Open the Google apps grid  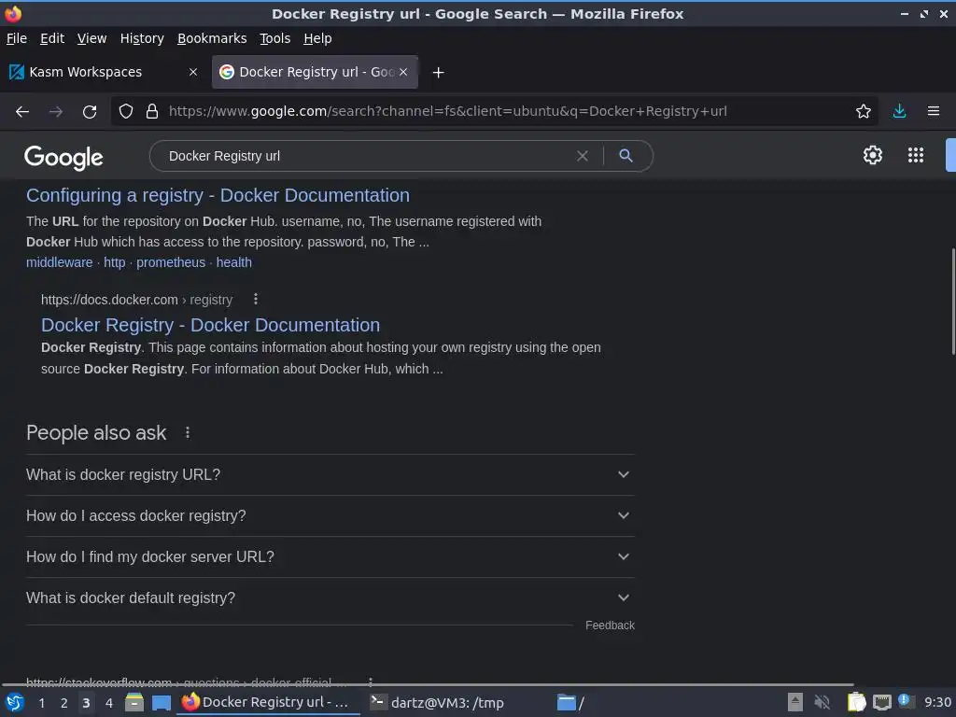[x=916, y=156]
